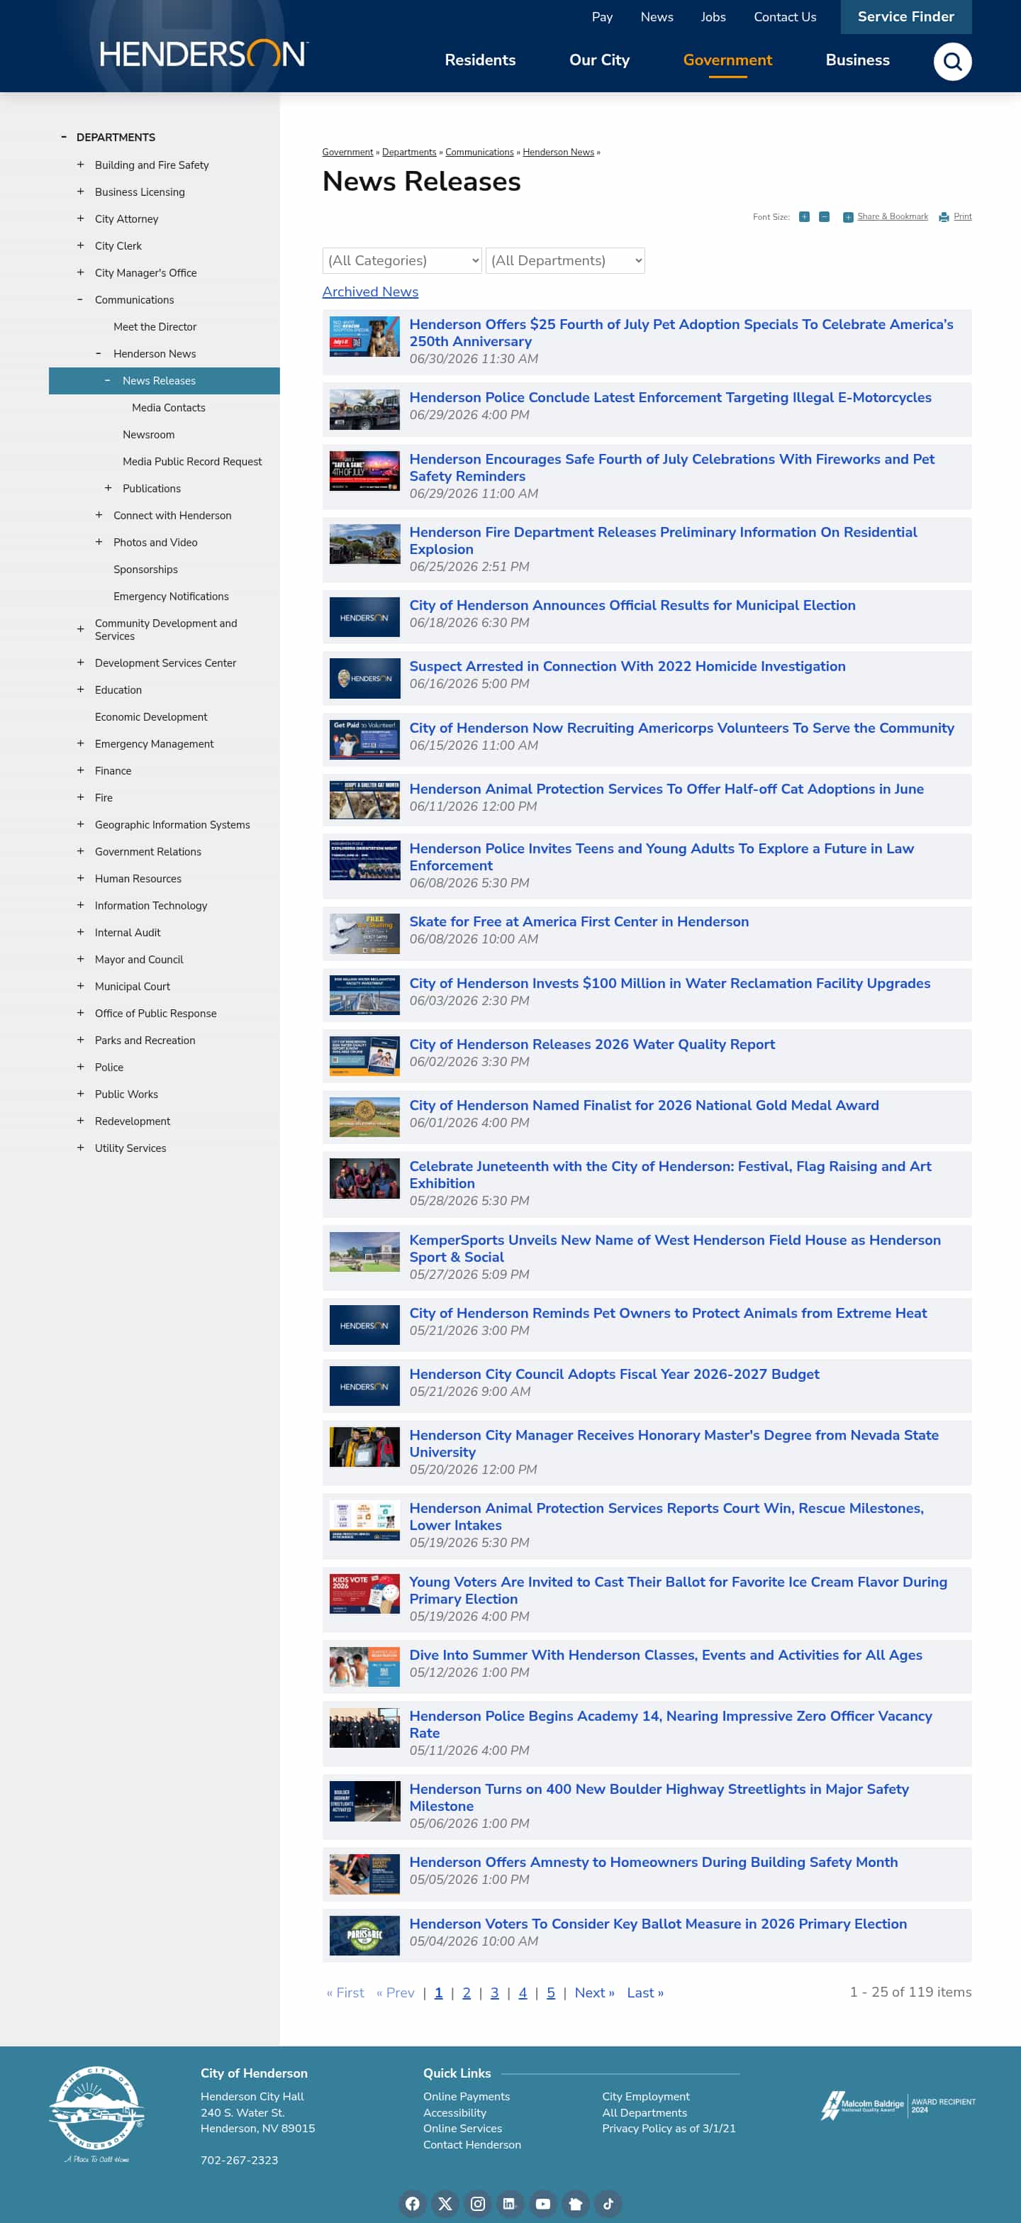Expand Building and Fire Safety in sidebar
This screenshot has width=1021, height=2223.
(80, 164)
